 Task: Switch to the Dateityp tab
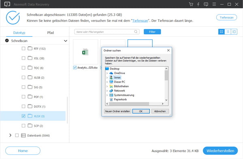(19, 33)
